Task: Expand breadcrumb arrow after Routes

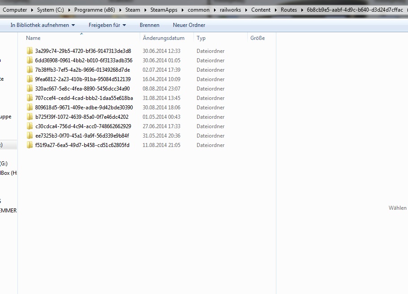Action: pos(302,10)
